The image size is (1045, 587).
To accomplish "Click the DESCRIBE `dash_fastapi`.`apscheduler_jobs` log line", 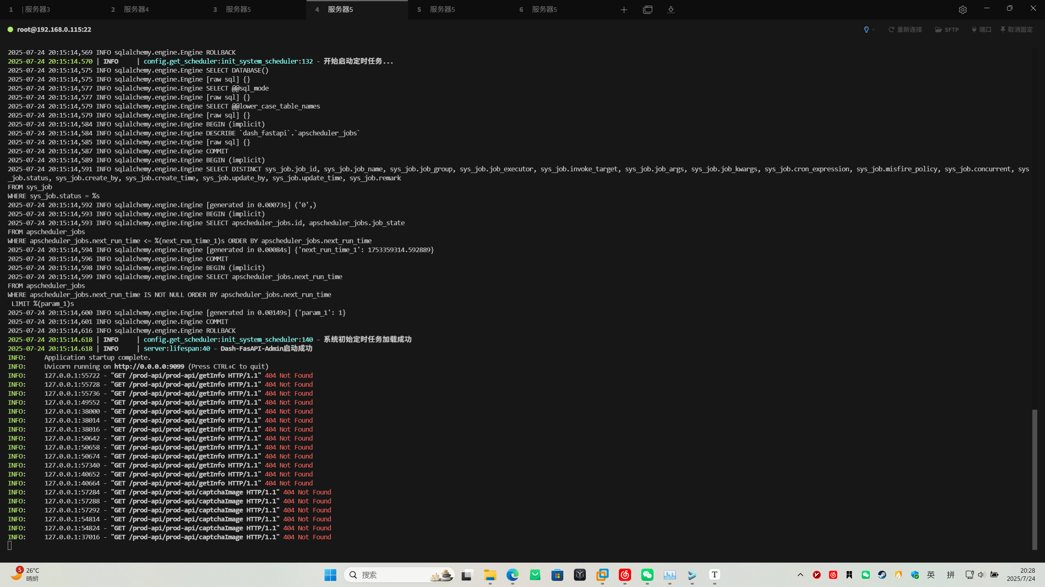I will (184, 133).
